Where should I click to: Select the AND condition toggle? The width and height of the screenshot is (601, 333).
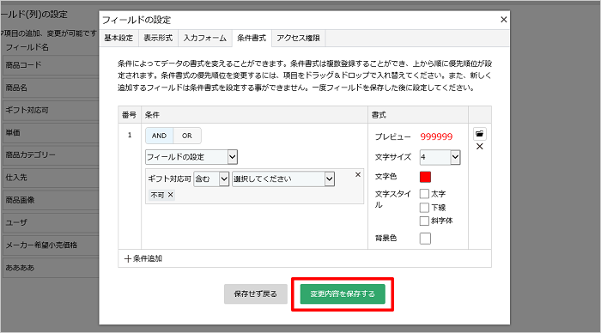(x=159, y=136)
